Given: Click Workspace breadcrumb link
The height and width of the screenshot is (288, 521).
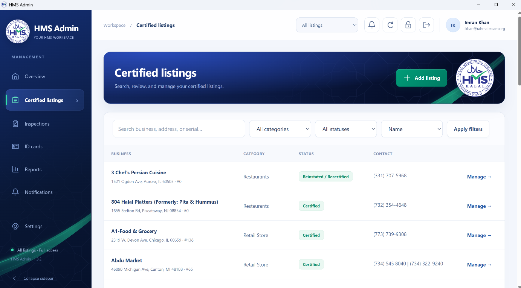Looking at the screenshot, I should [x=115, y=25].
